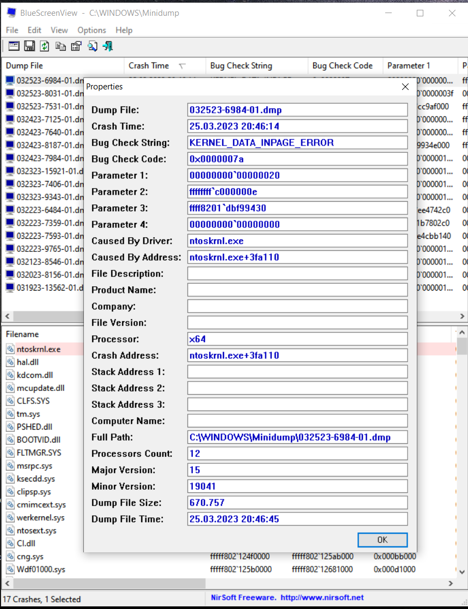
Task: Click the icon of dump 032323-7406-01
Action: click(10, 184)
